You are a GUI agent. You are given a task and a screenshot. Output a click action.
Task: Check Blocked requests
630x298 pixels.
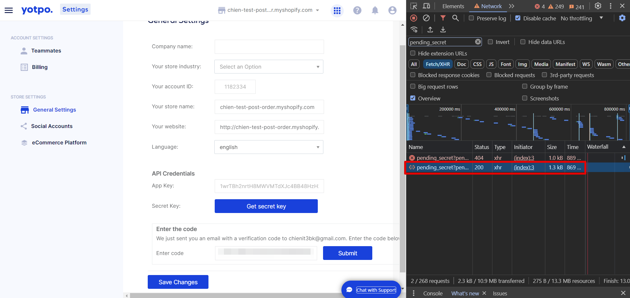[x=489, y=75]
